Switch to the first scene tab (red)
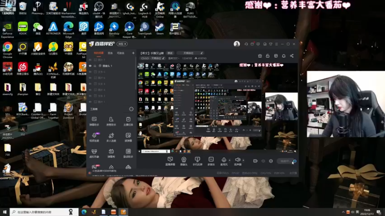385x216 pixels. (x=99, y=53)
